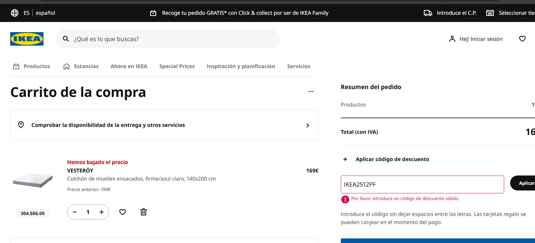Image resolution: width=535 pixels, height=243 pixels.
Task: Click the Click & collect box icon
Action: (x=153, y=13)
